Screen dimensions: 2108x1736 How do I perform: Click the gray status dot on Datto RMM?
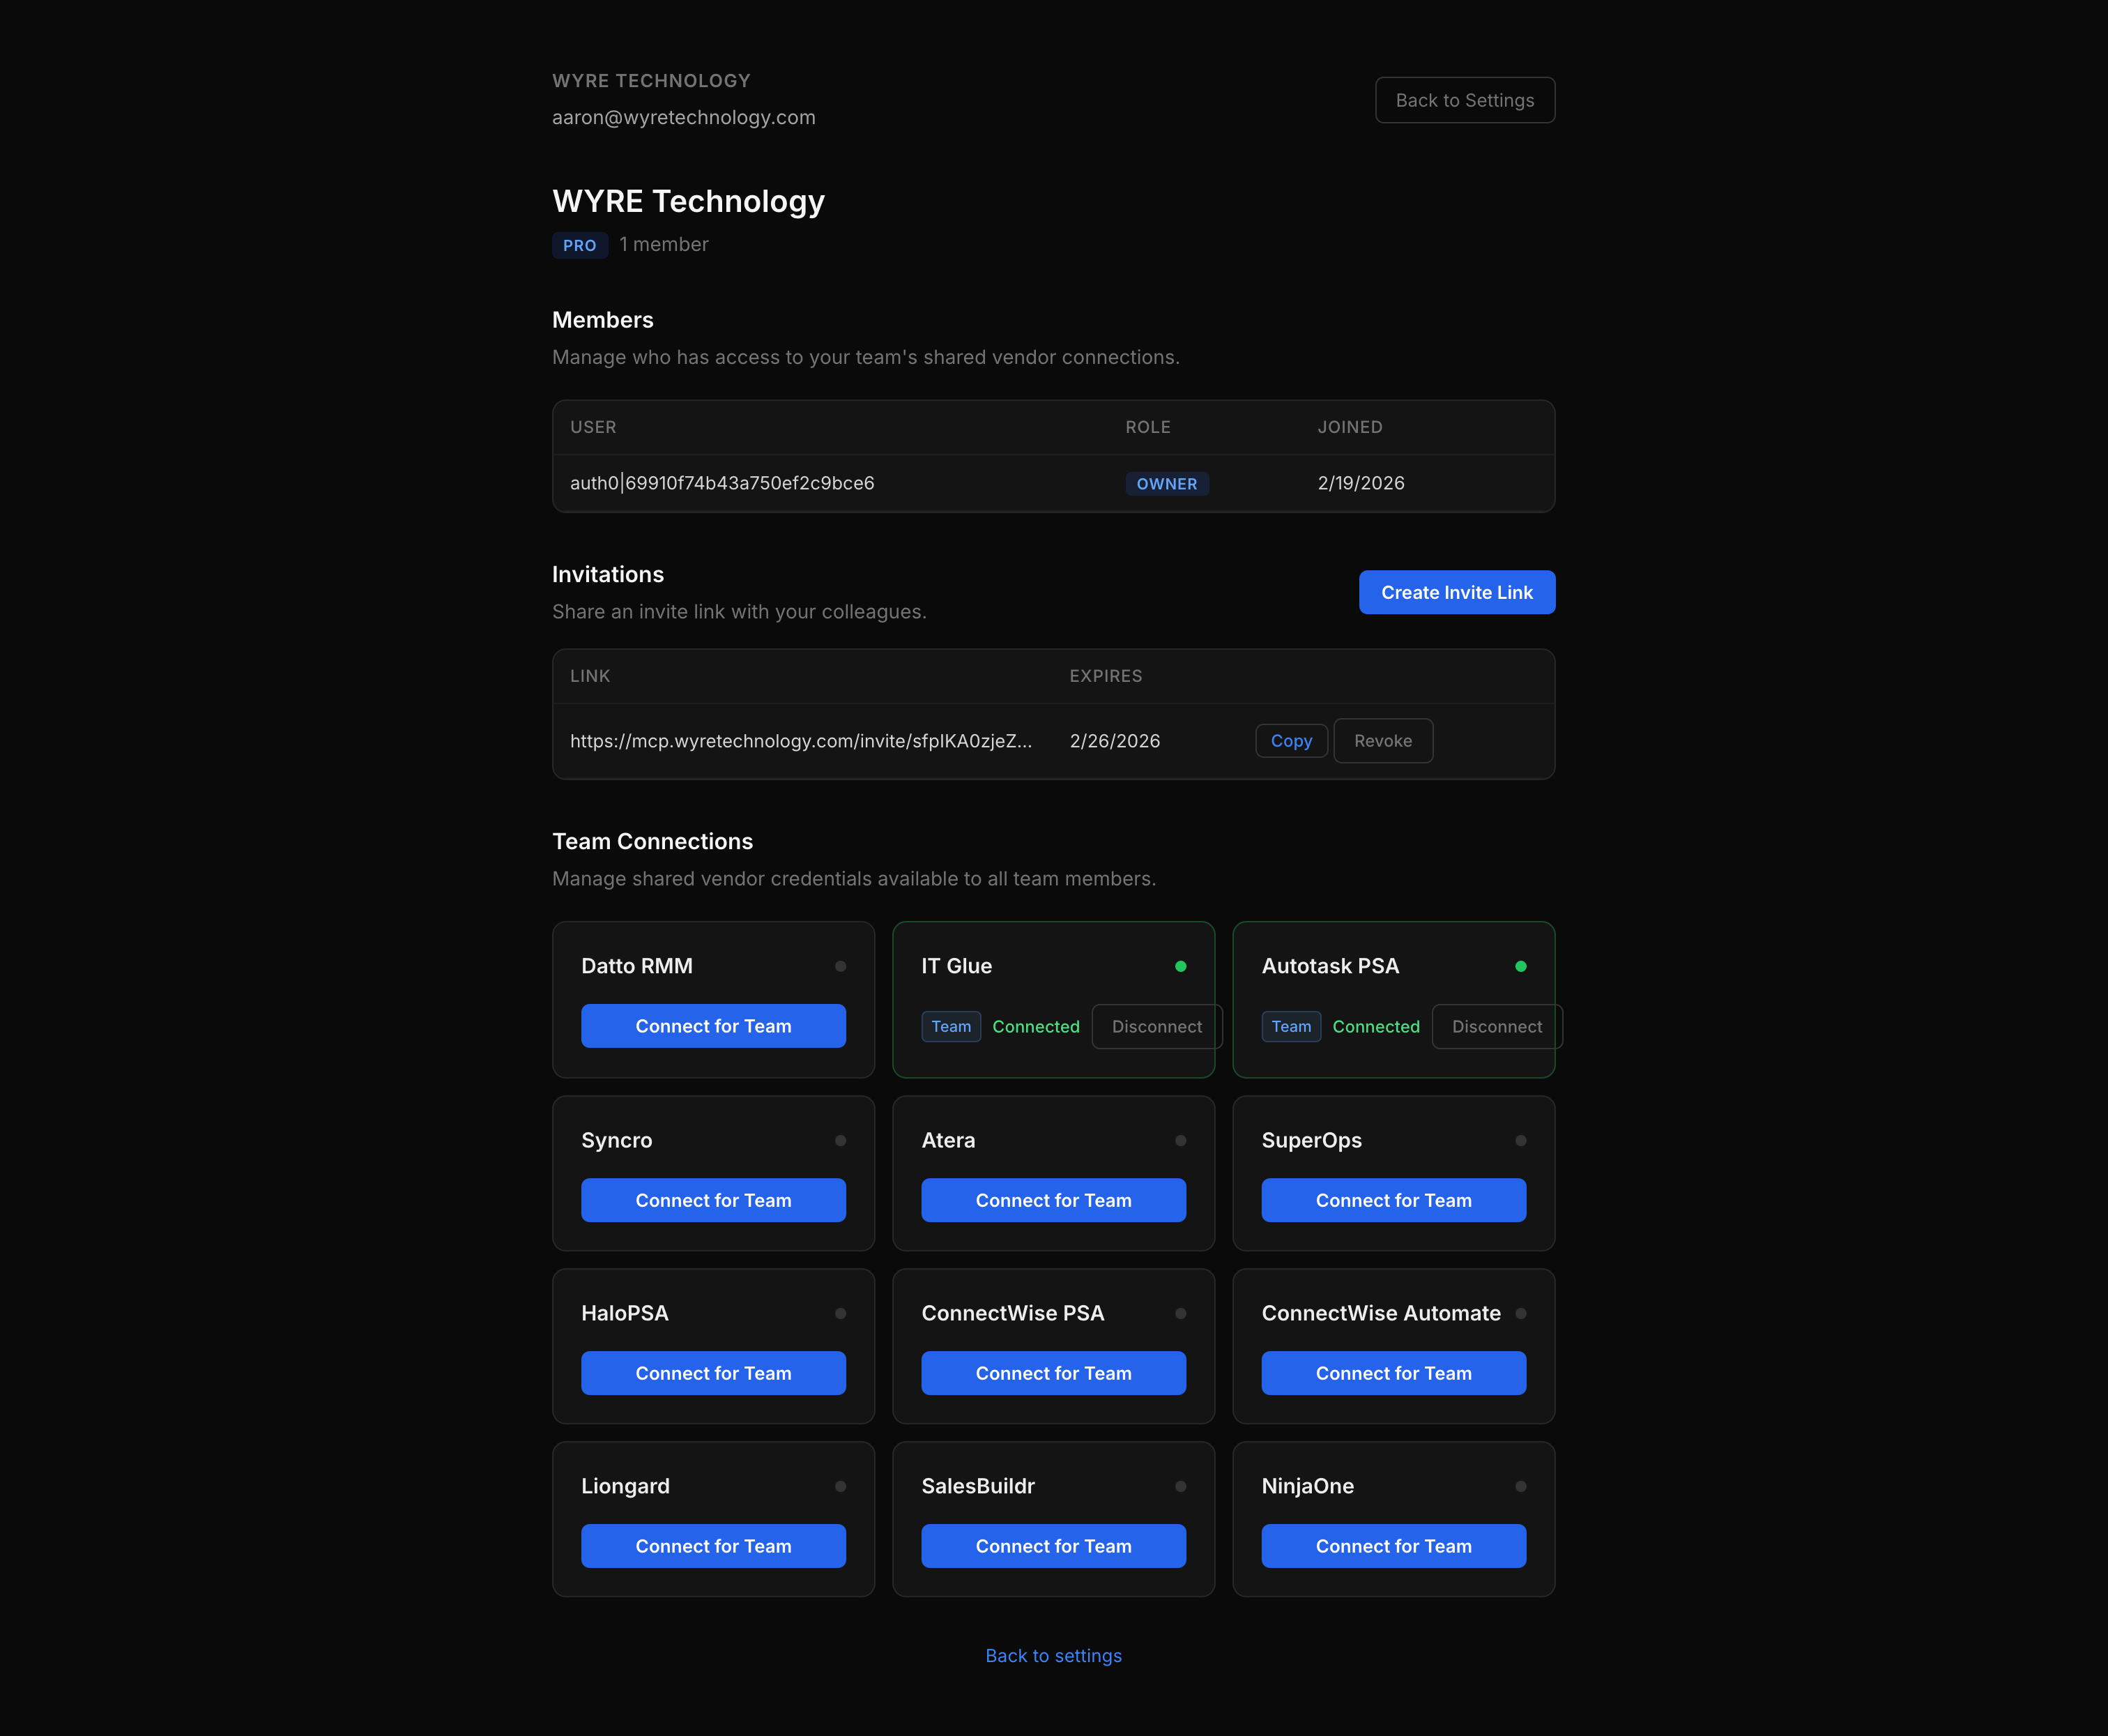(841, 965)
